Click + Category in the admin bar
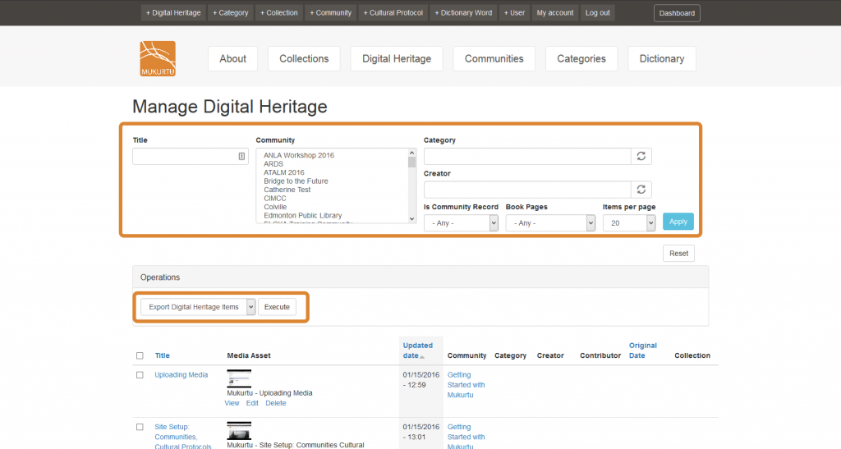Image resolution: width=841 pixels, height=449 pixels. tap(231, 13)
